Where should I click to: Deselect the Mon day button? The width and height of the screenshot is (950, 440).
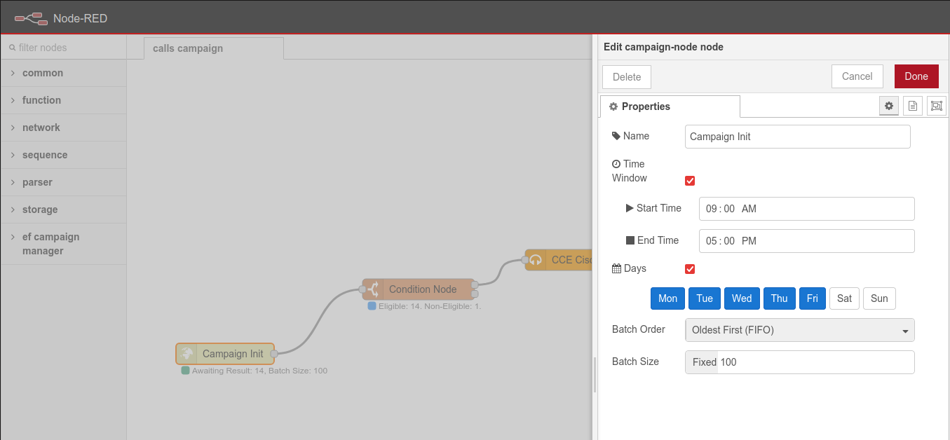pos(667,298)
